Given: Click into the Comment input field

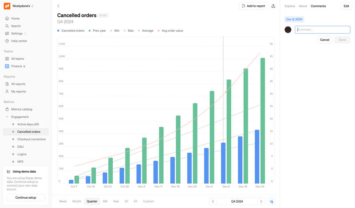Looking at the screenshot, I should pyautogui.click(x=323, y=30).
